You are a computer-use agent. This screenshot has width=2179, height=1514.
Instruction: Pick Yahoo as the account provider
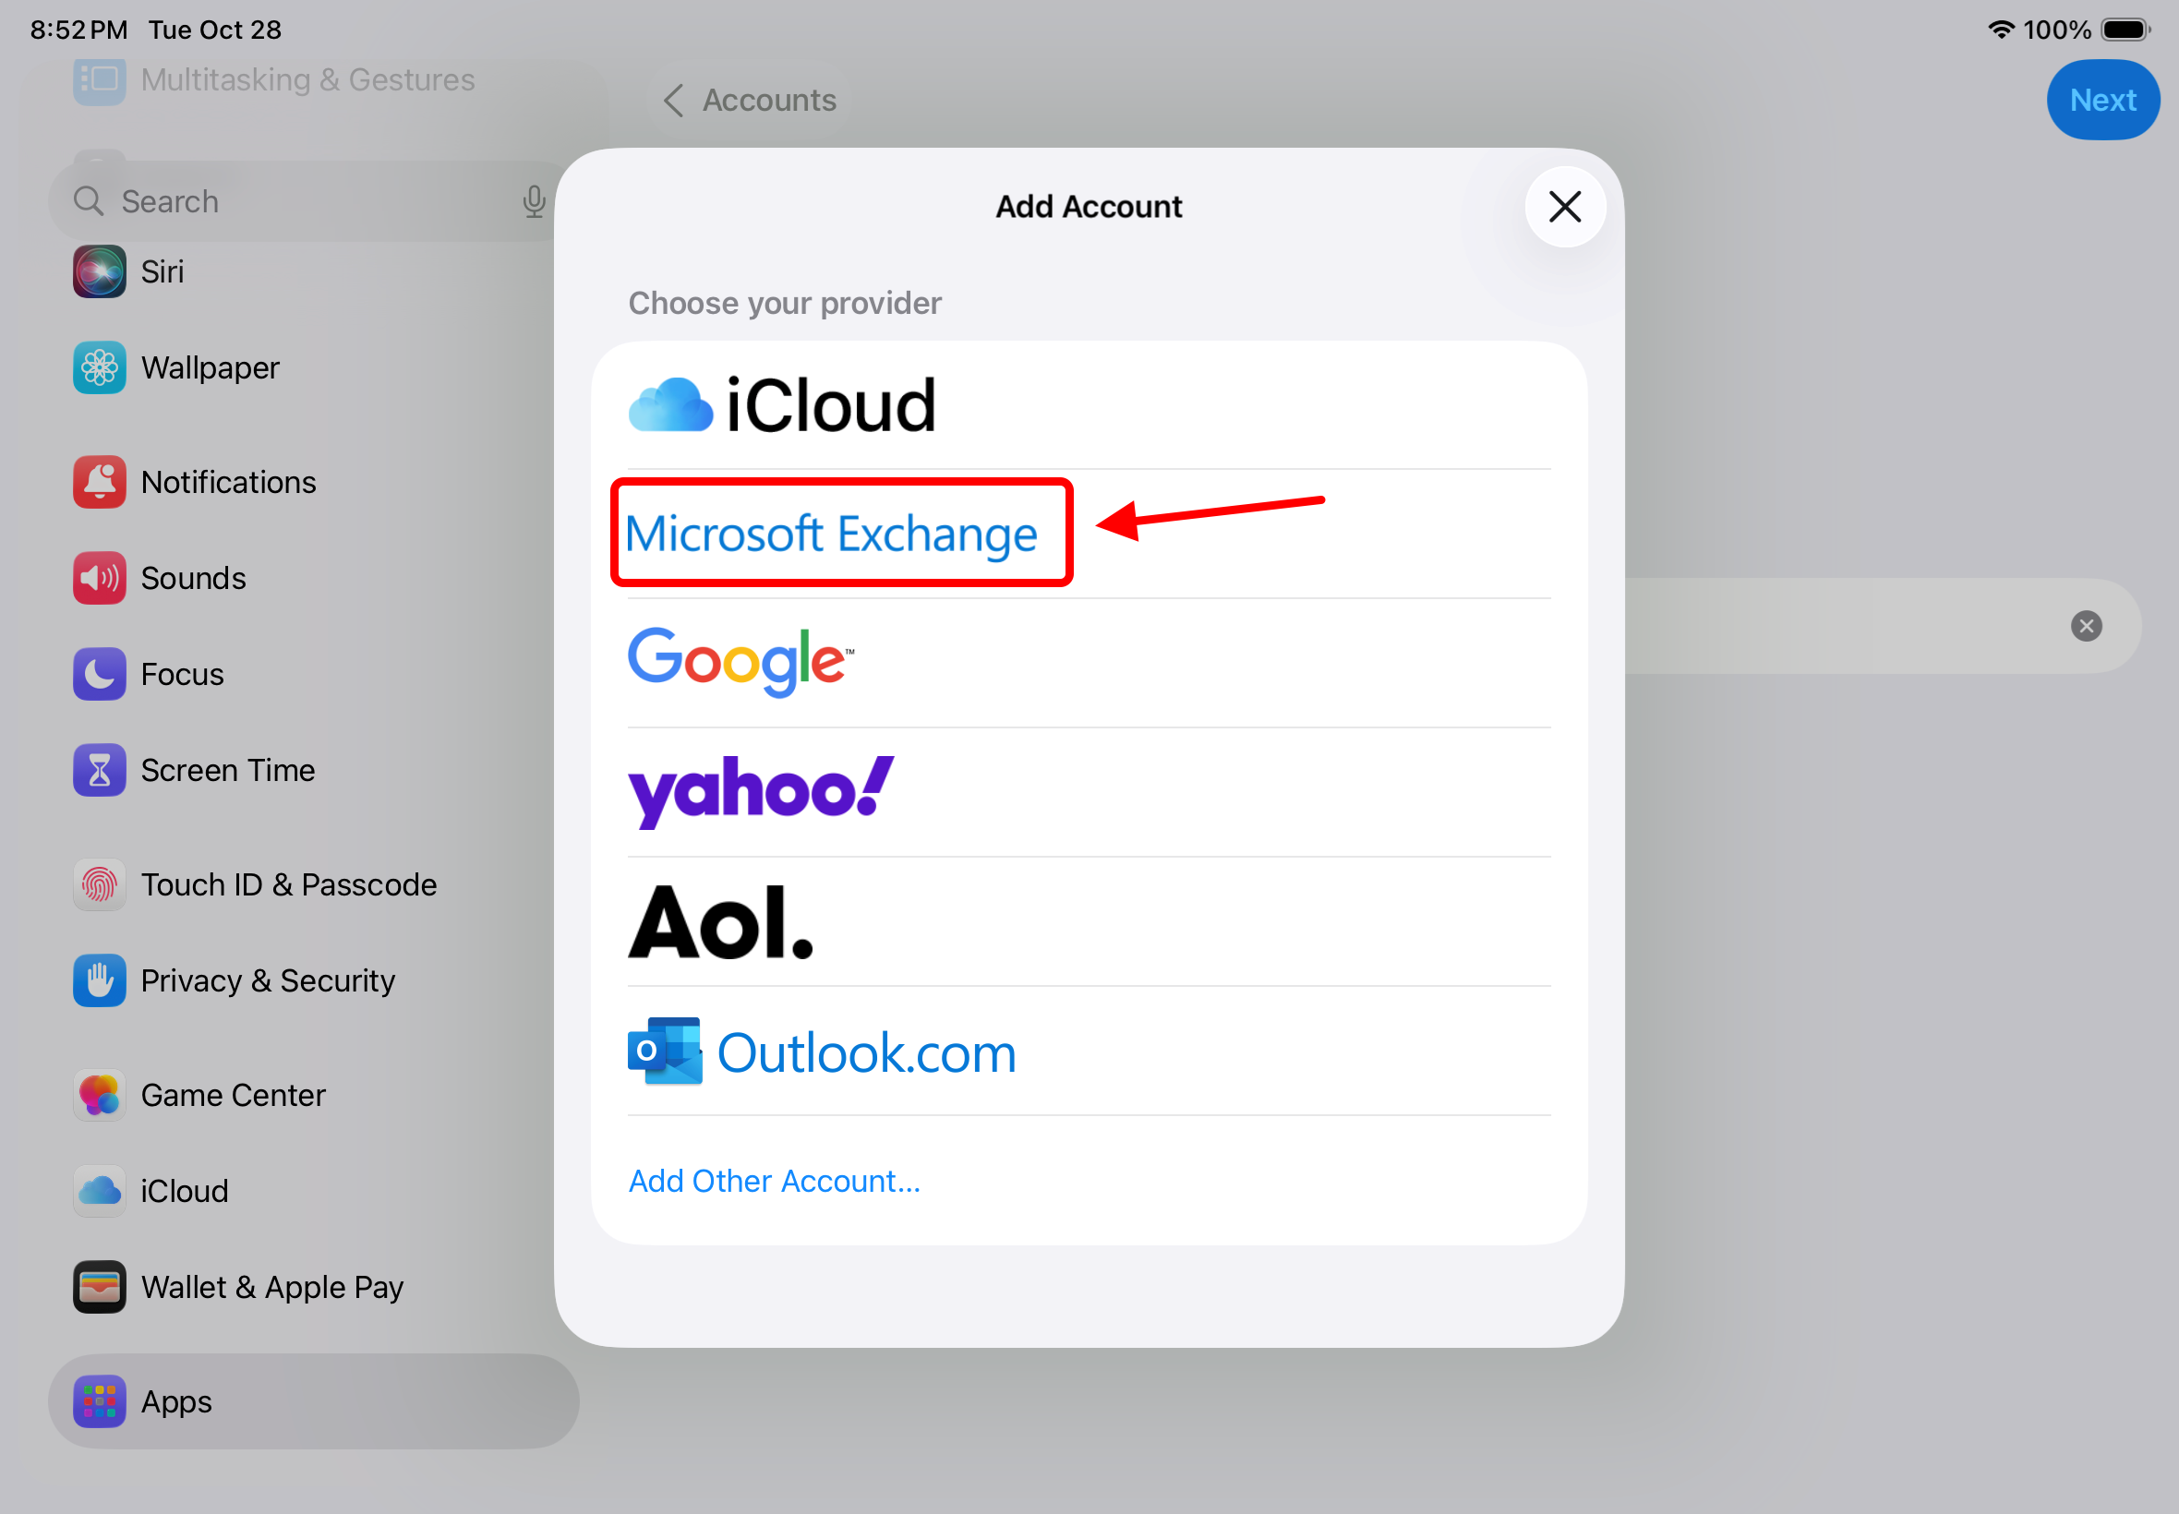[x=760, y=791]
